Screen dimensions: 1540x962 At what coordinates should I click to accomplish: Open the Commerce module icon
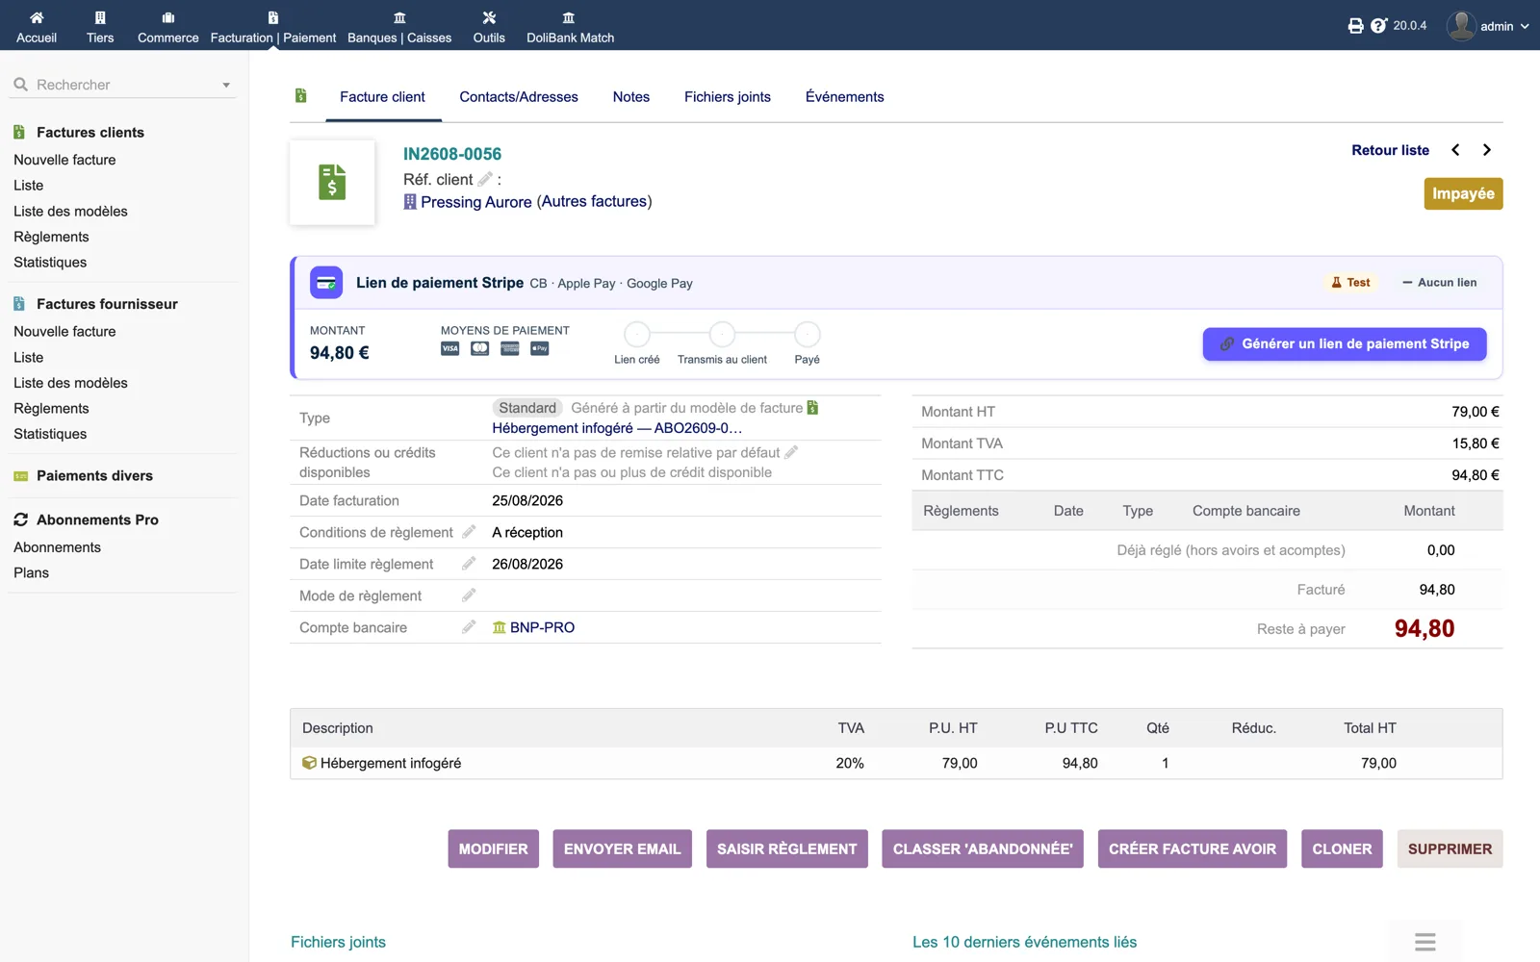tap(168, 17)
